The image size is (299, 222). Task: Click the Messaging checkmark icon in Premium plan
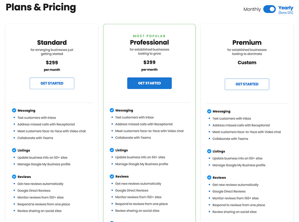[209, 111]
